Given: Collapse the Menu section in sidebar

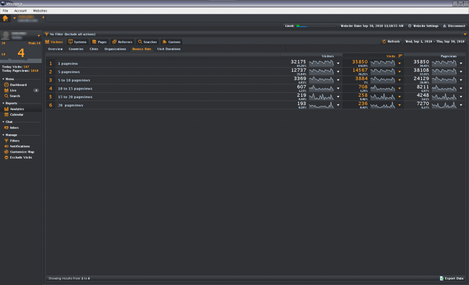Looking at the screenshot, I should [x=3, y=79].
